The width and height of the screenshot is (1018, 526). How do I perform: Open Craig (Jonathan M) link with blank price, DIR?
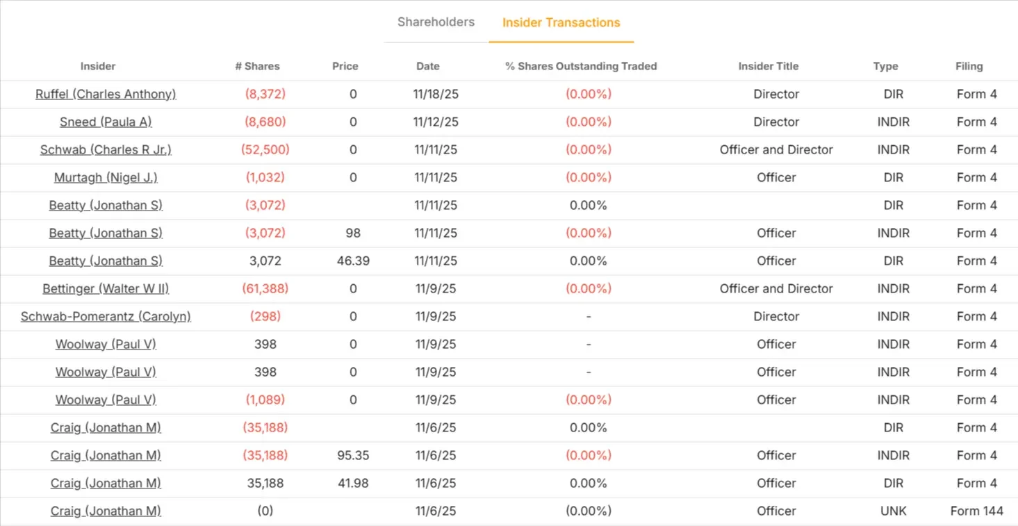tap(106, 427)
